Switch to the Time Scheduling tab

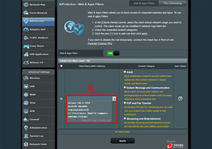pyautogui.click(x=173, y=3)
